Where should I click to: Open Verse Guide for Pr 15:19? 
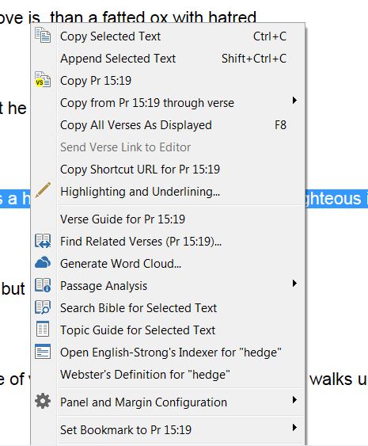click(x=168, y=219)
